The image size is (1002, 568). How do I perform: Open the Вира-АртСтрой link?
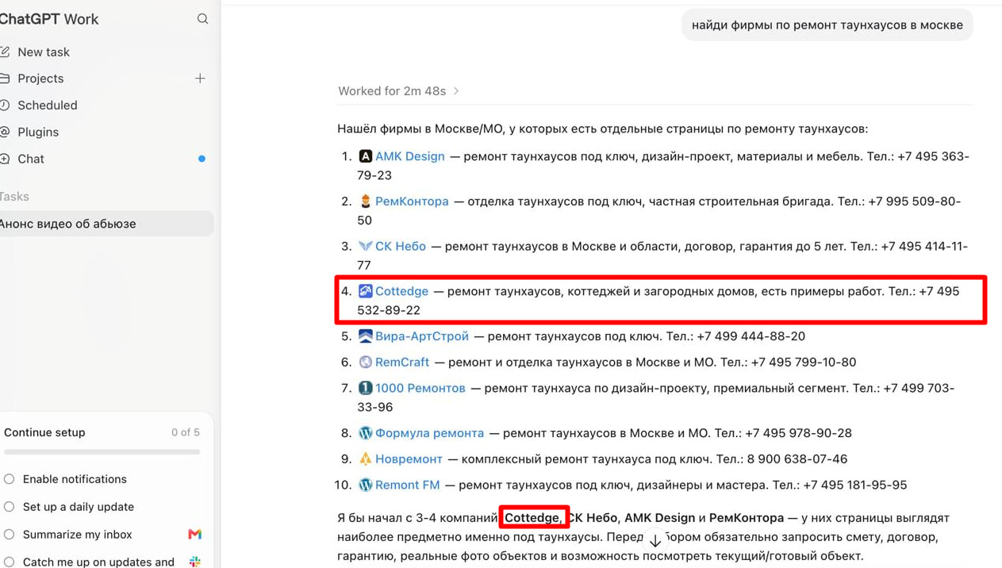click(422, 336)
